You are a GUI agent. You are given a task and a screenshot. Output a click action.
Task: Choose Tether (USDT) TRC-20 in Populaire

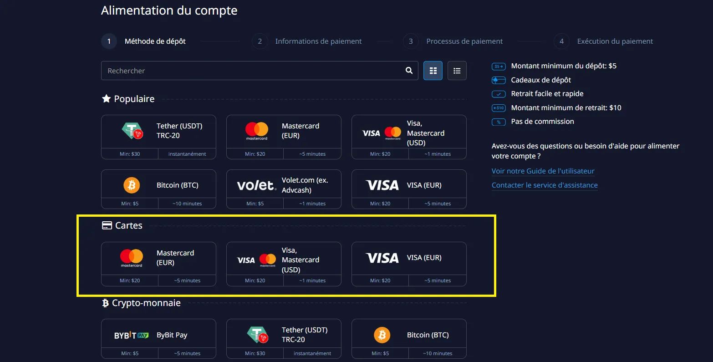(x=158, y=137)
